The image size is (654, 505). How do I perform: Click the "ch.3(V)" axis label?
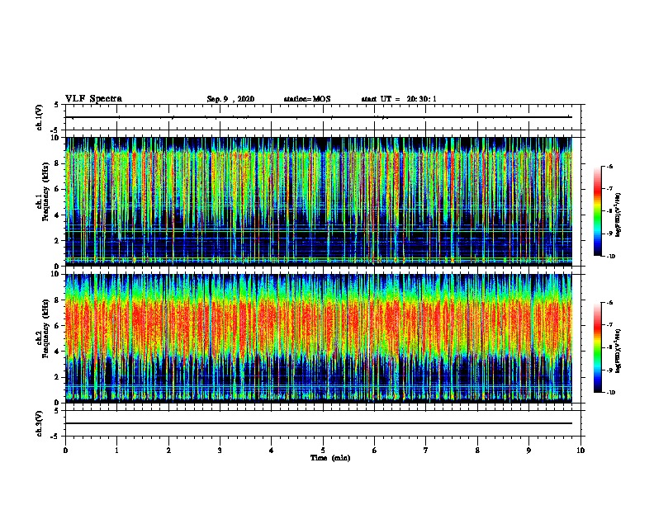point(40,423)
